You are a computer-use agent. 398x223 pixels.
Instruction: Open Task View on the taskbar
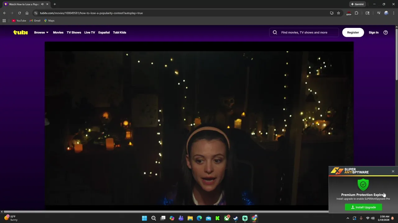pos(163,218)
